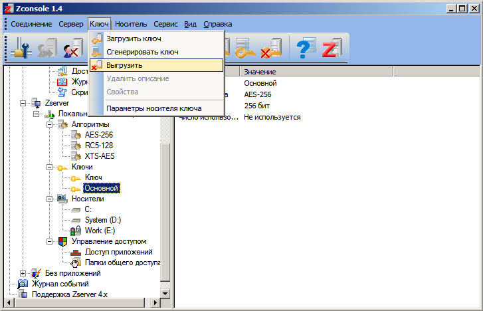
Task: Click the Без приложений icon
Action: point(36,273)
